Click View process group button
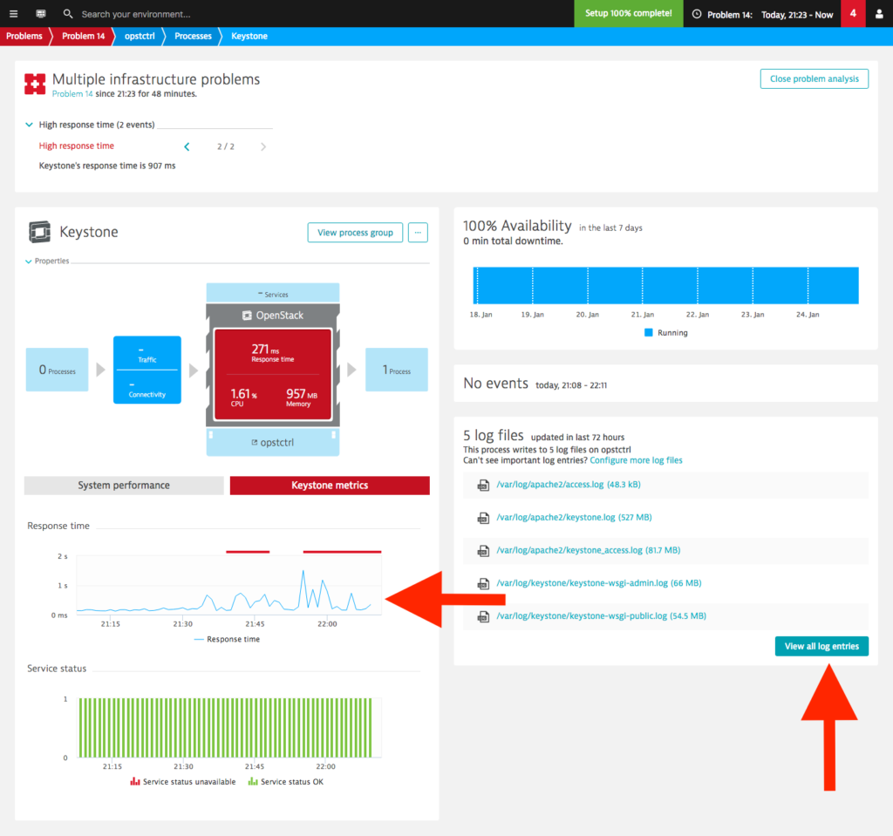Image resolution: width=893 pixels, height=836 pixels. 356,233
